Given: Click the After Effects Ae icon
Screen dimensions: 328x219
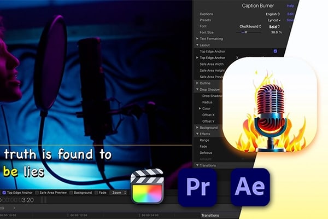Looking at the screenshot, I should (x=250, y=187).
